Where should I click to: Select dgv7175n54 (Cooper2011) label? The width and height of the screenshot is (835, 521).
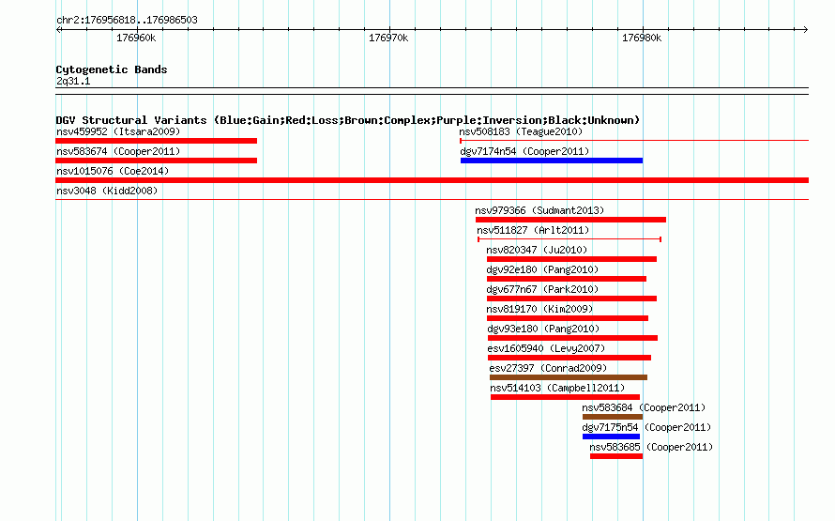[x=646, y=427]
